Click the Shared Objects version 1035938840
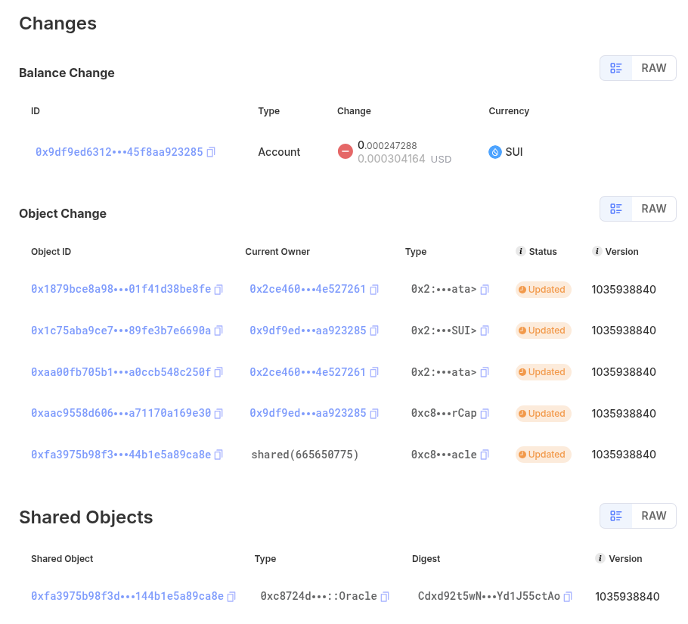The image size is (688, 624). 628,597
